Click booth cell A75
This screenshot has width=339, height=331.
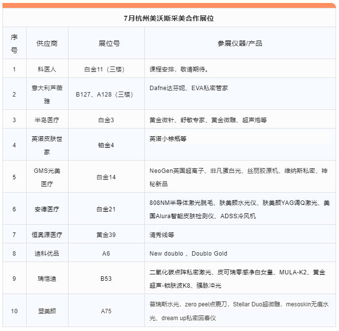pos(106,311)
